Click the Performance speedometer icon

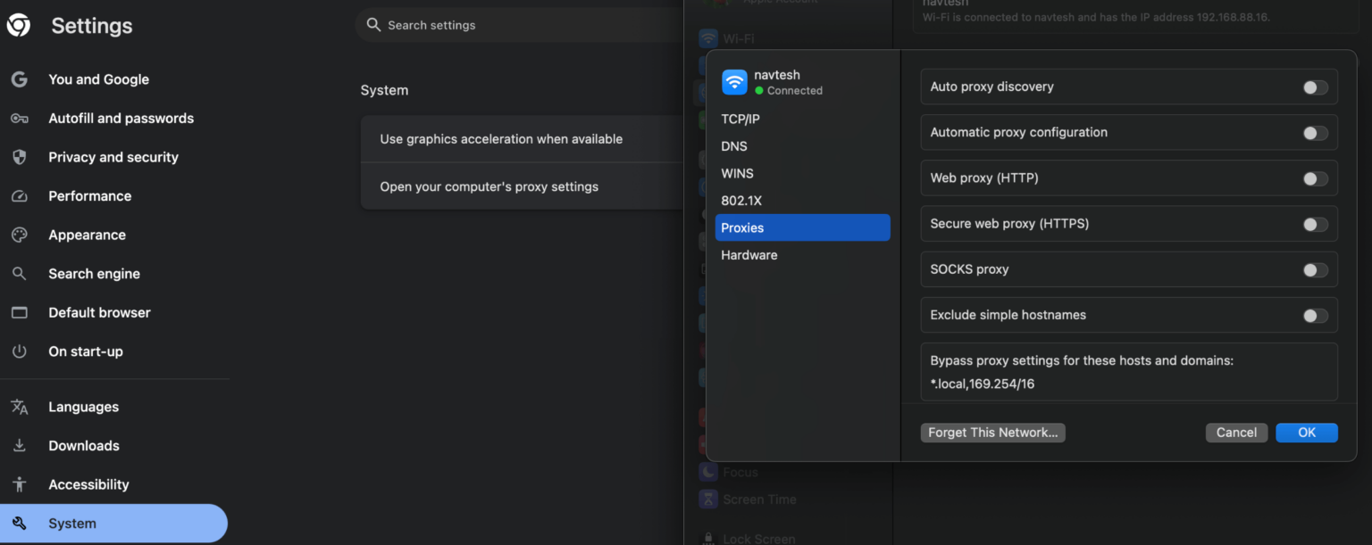coord(20,195)
